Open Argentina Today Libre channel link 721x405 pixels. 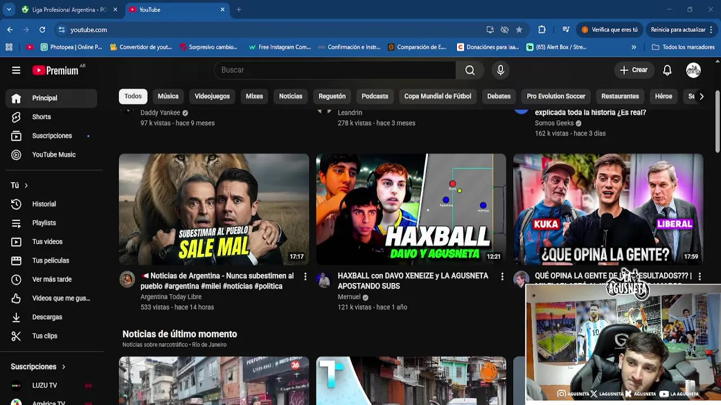(171, 297)
